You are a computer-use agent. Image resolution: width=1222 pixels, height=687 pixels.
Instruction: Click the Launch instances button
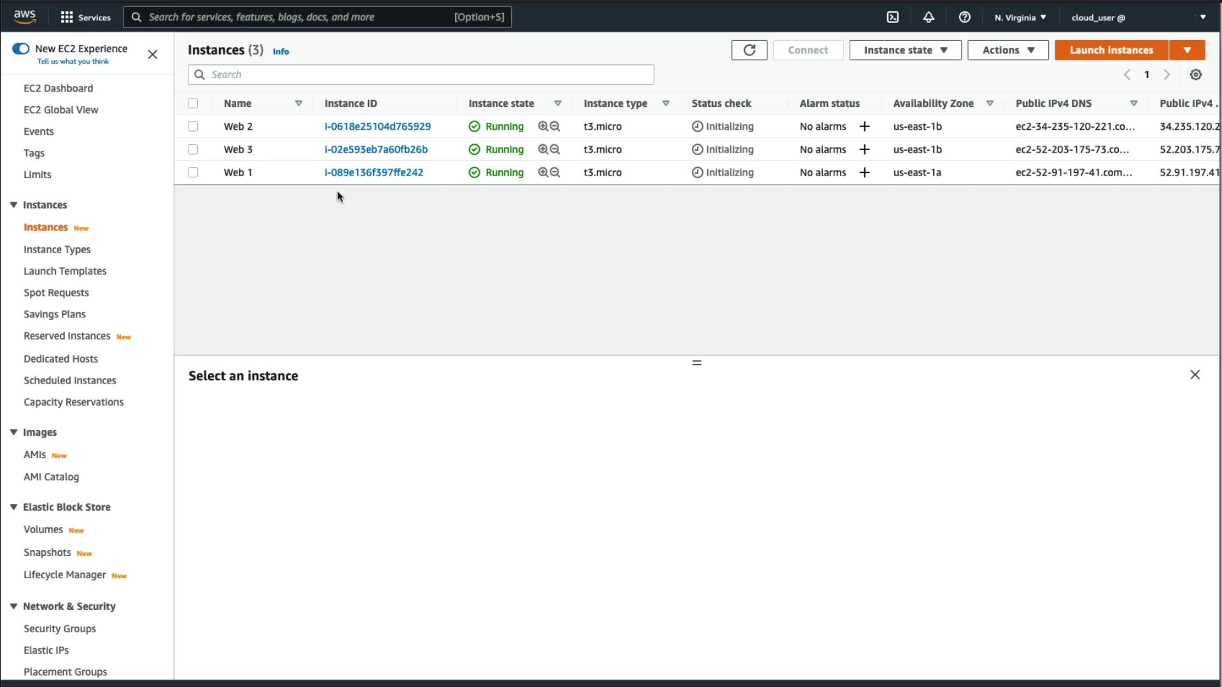[1111, 50]
